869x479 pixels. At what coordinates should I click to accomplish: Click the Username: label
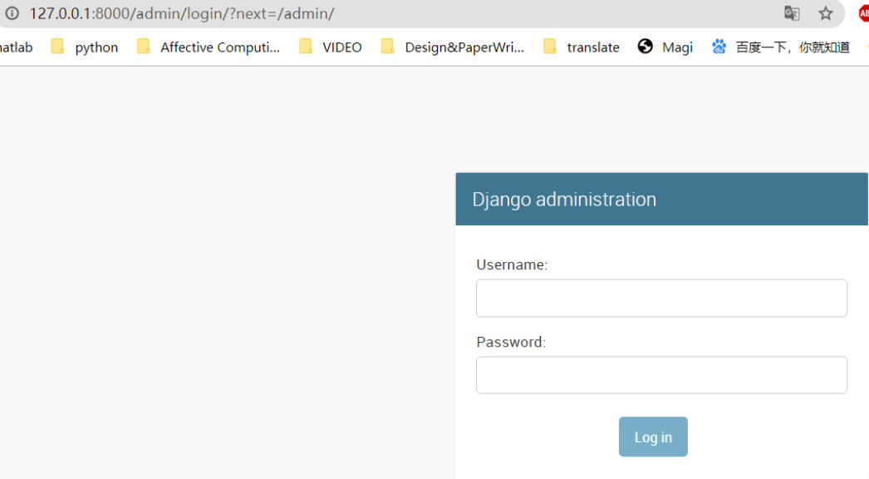point(512,264)
